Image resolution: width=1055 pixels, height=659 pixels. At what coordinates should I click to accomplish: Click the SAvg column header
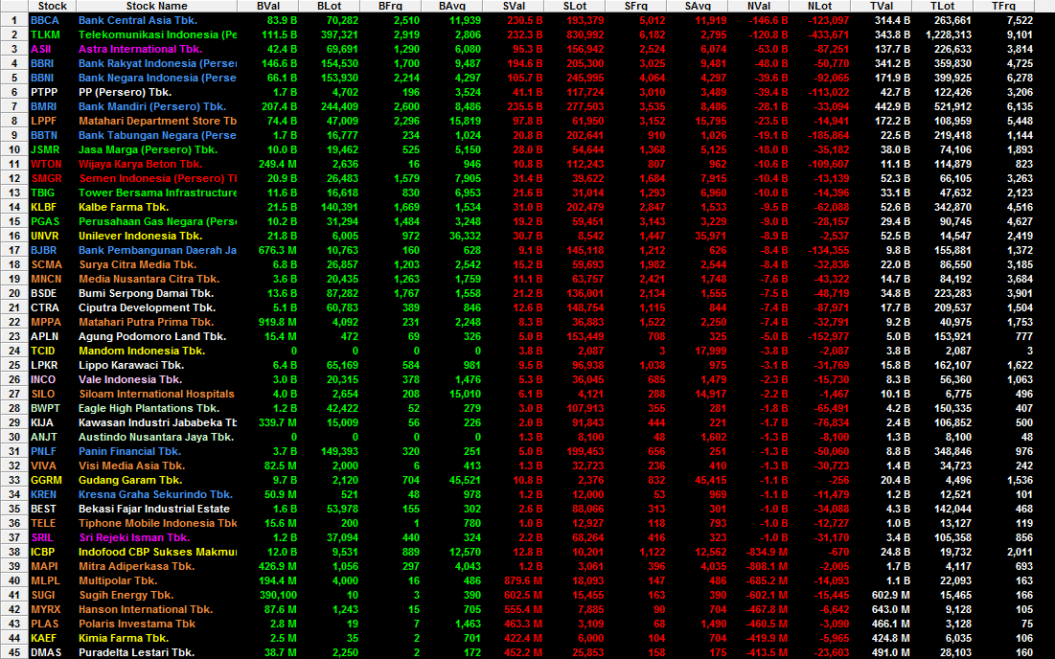pos(697,6)
